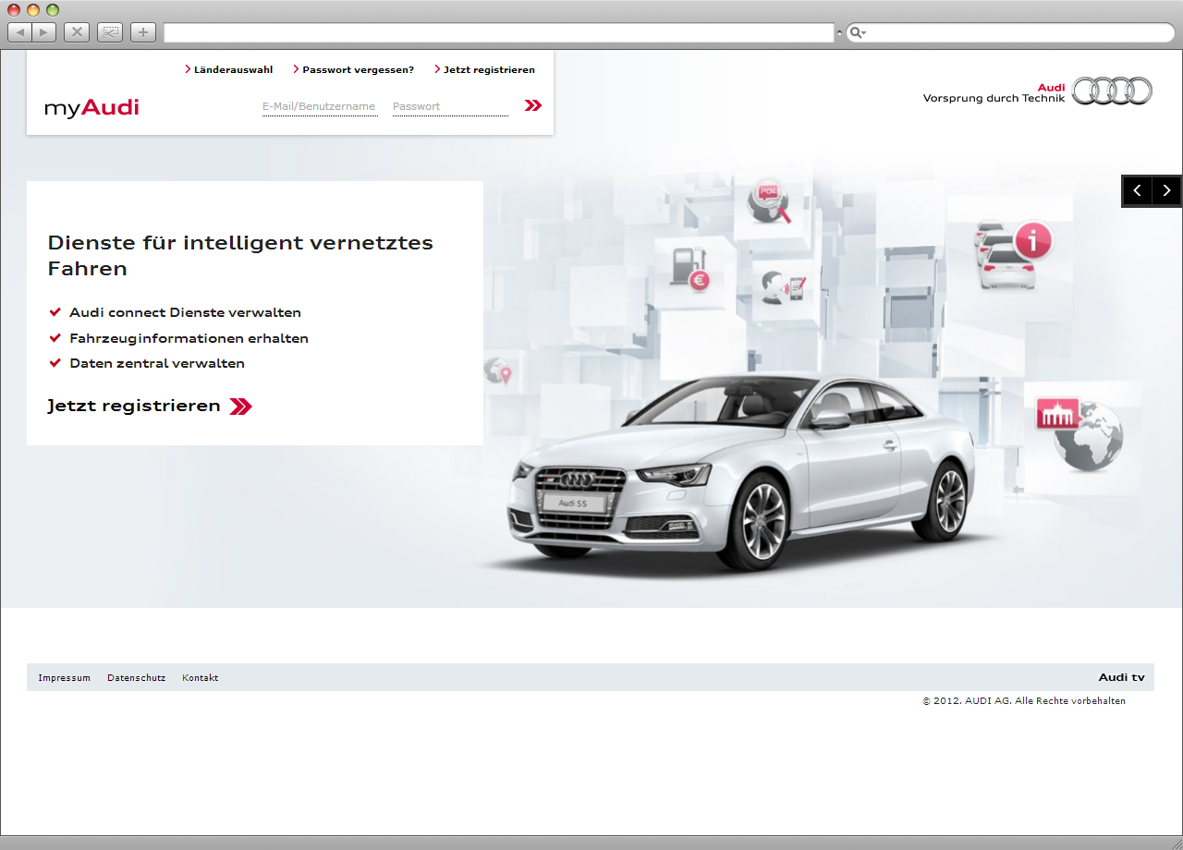Click the '© 2012. AUDI AG' copyright text
Viewport: 1183px width, 850px height.
[1024, 700]
